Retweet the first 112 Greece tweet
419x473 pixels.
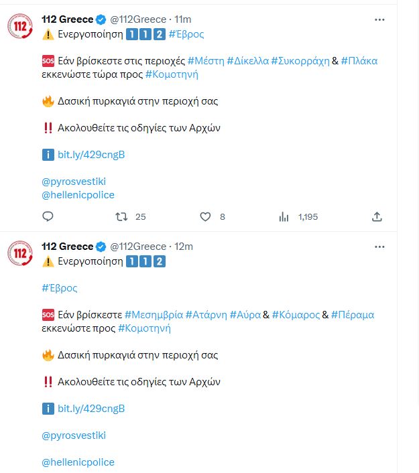(x=121, y=216)
